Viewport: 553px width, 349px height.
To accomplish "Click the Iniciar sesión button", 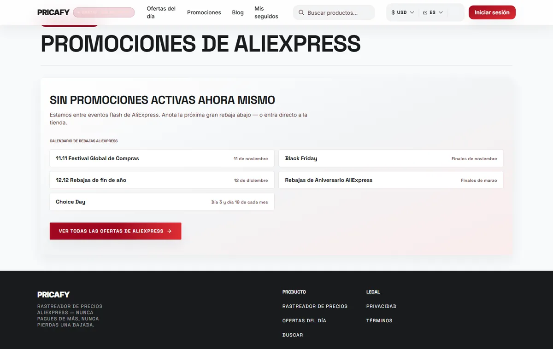I will [x=492, y=12].
